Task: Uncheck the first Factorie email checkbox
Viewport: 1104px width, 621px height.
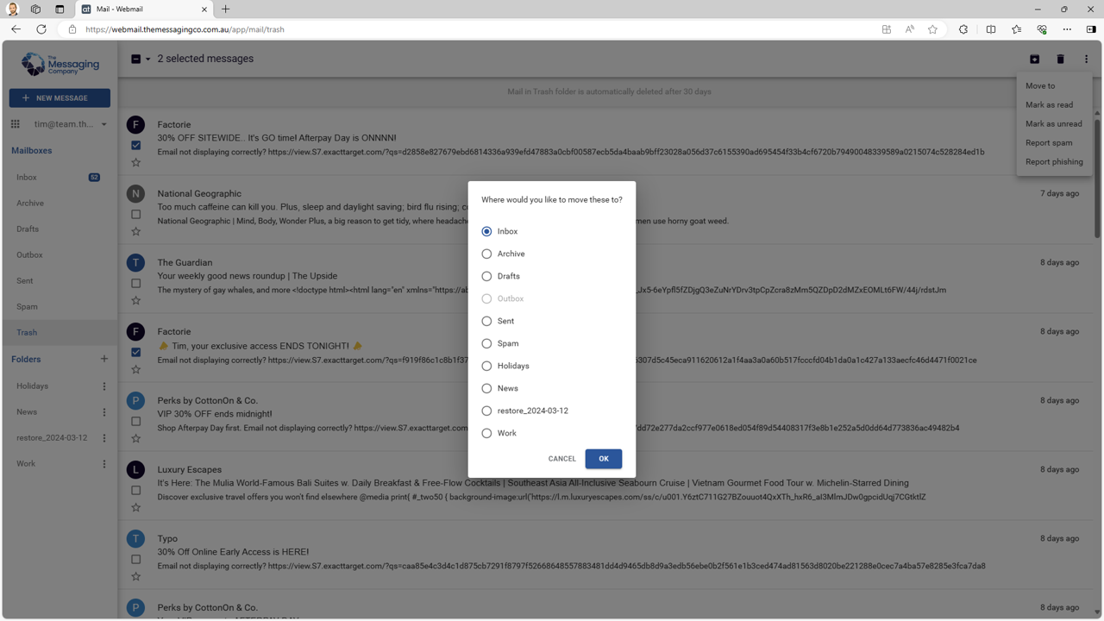Action: [135, 145]
